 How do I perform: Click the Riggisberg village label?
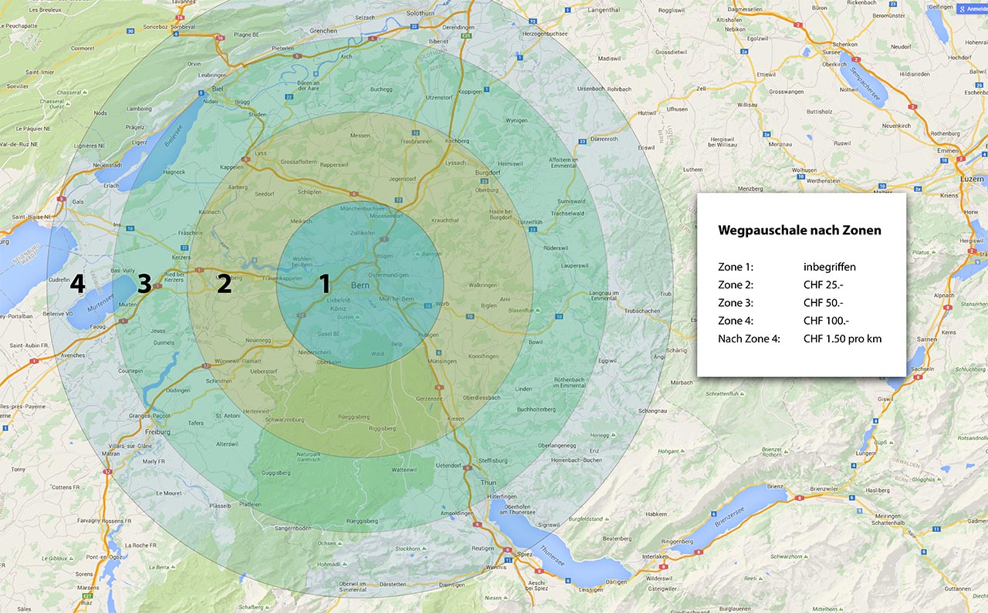[382, 428]
